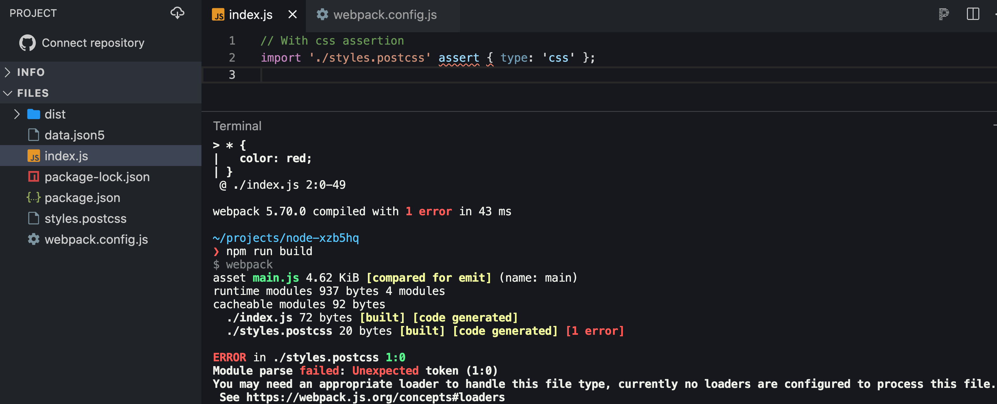Click the blue dist folder icon
997x404 pixels.
click(34, 114)
